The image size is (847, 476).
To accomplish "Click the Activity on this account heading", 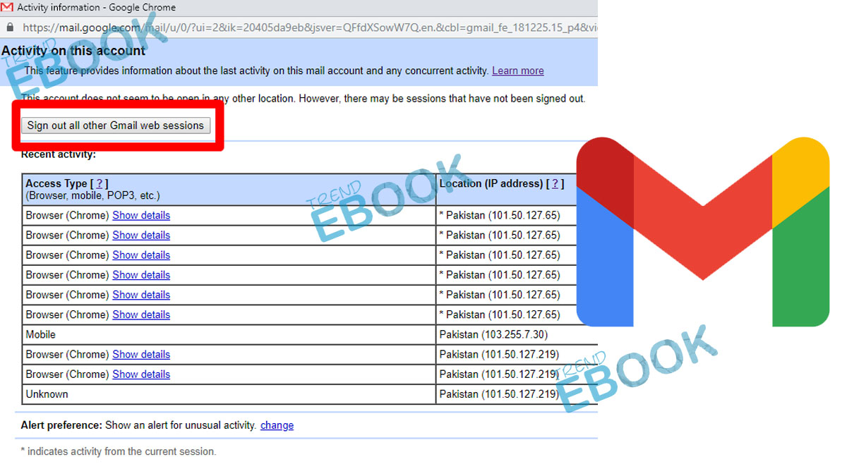I will coord(73,51).
